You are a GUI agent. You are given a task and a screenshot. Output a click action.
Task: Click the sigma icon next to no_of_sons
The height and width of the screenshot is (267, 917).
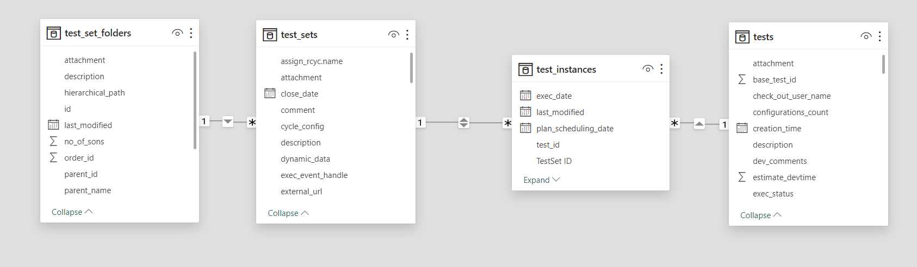[53, 142]
